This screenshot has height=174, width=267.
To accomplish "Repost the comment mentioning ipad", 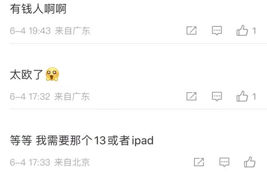I will 199,162.
